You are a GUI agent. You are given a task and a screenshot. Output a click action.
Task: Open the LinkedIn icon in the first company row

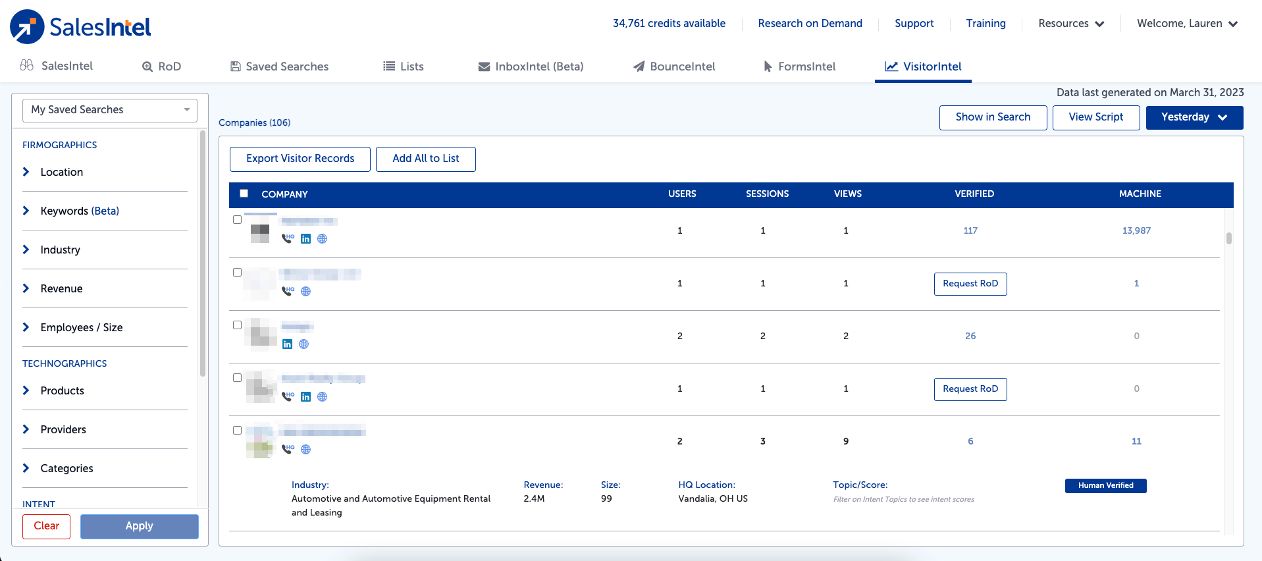coord(305,239)
